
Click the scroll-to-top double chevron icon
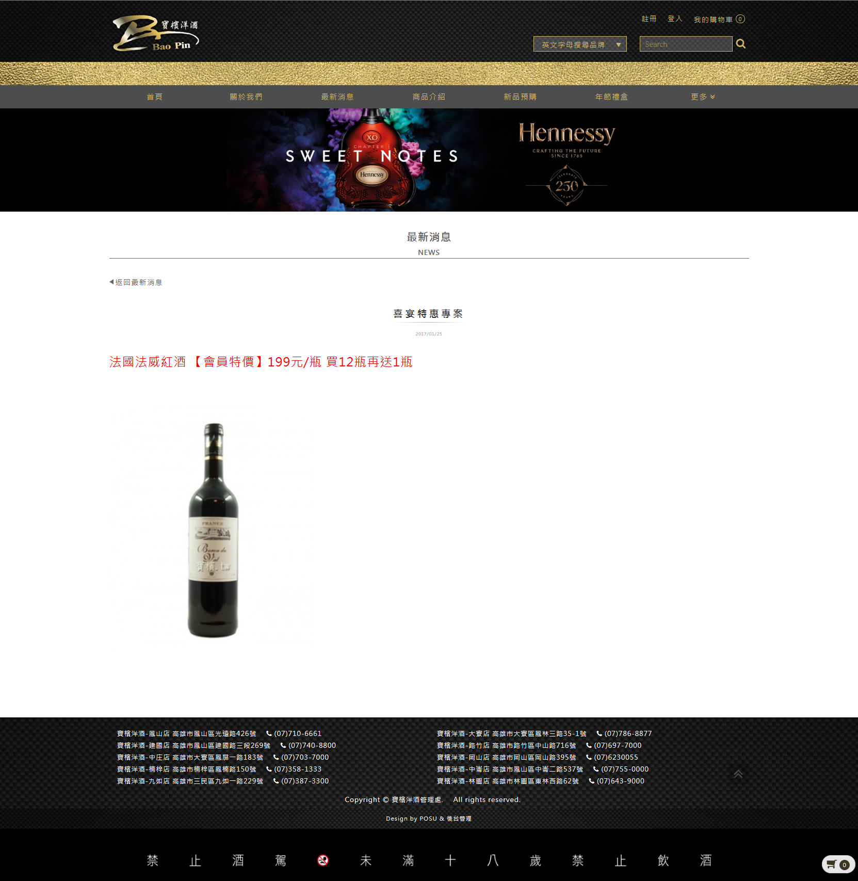click(x=738, y=774)
